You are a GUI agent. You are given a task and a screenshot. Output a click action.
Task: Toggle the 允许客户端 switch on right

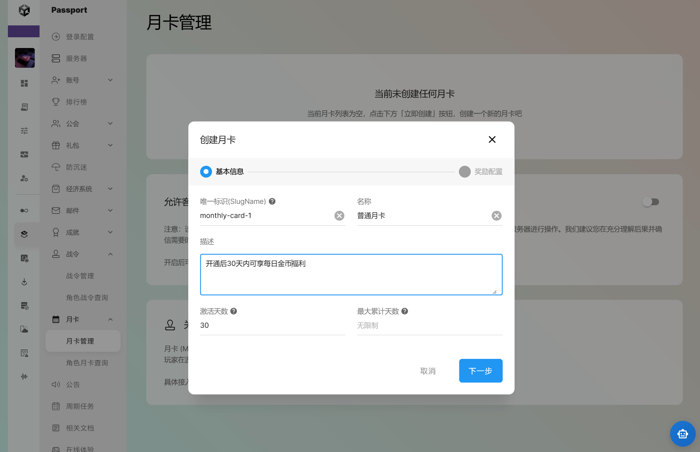click(650, 202)
